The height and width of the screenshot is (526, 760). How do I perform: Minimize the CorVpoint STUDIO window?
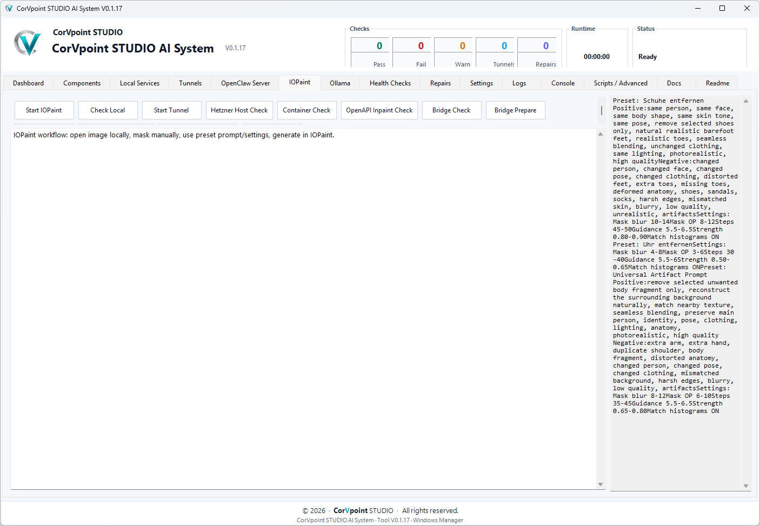tap(697, 8)
